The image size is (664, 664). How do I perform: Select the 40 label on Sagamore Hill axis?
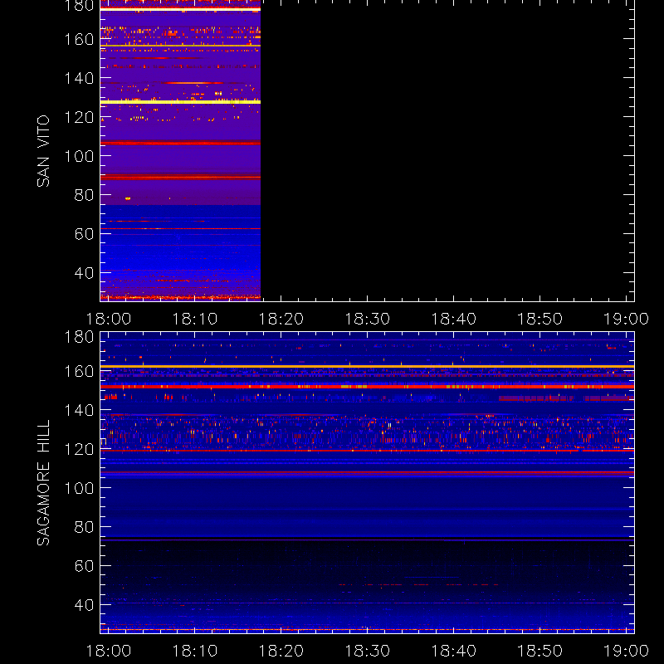click(84, 605)
